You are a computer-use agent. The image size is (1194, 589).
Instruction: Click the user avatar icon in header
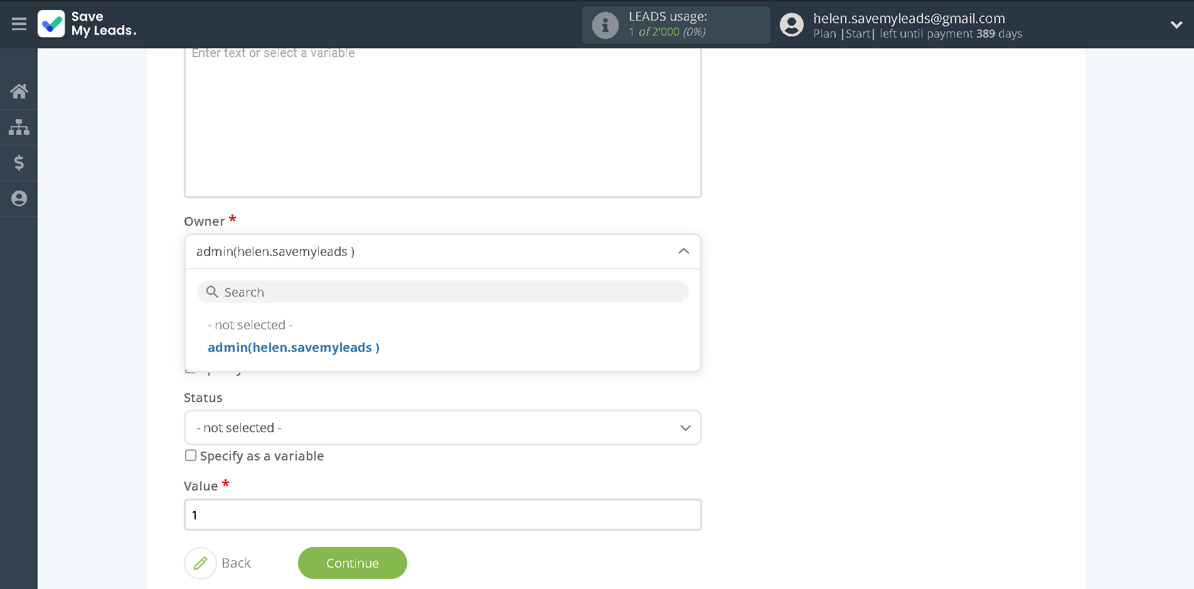[x=792, y=25]
